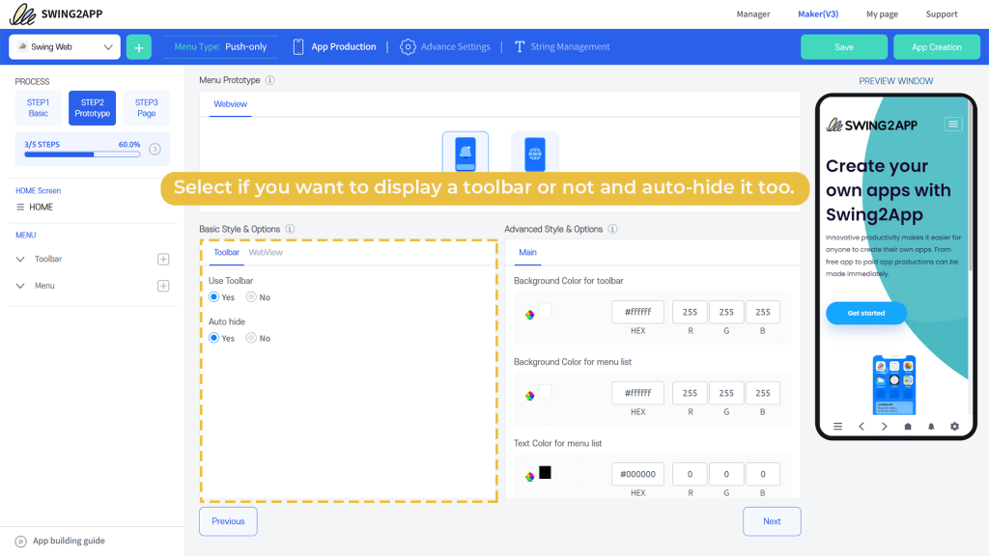
Task: Open Advance Settings gear icon
Action: click(409, 46)
